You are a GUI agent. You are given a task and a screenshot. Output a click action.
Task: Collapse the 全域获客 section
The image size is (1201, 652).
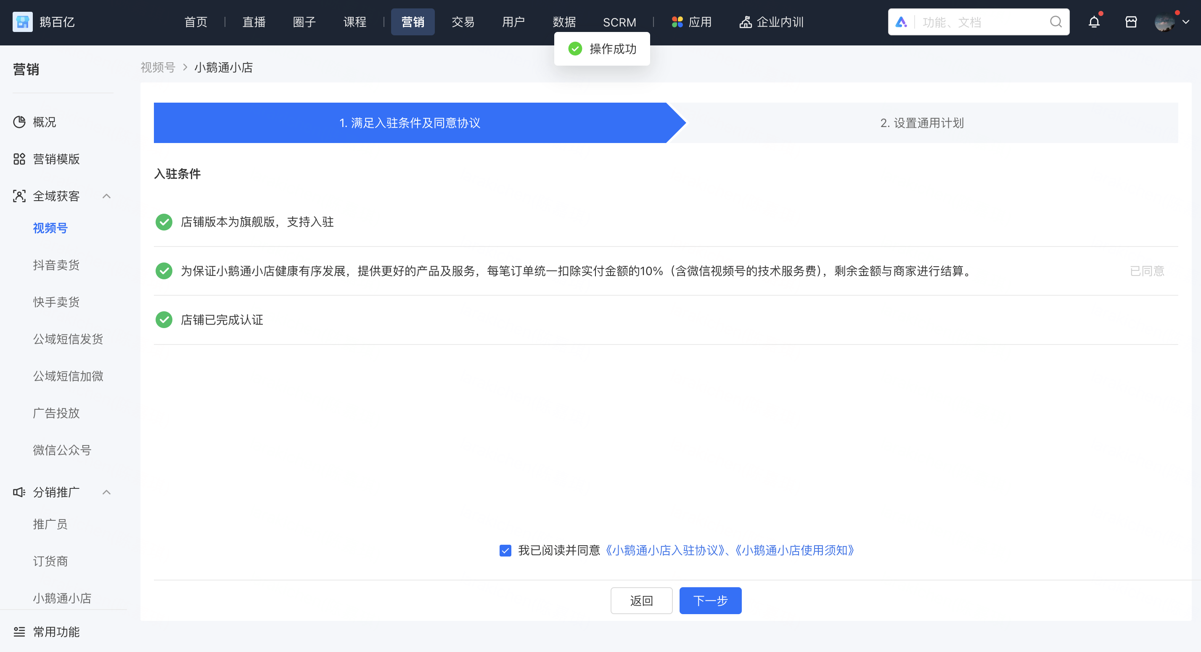click(x=107, y=196)
